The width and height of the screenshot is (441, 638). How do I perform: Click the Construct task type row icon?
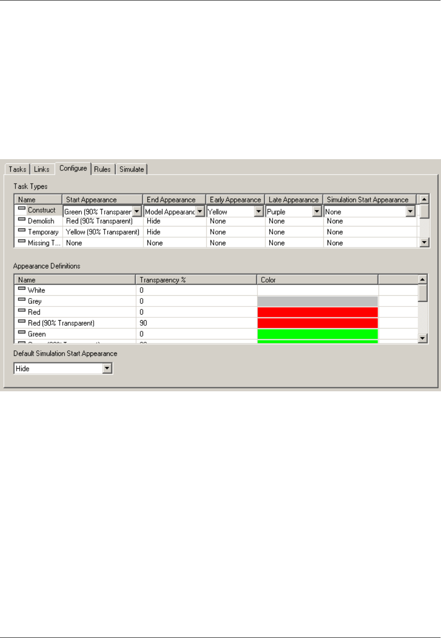coord(22,209)
